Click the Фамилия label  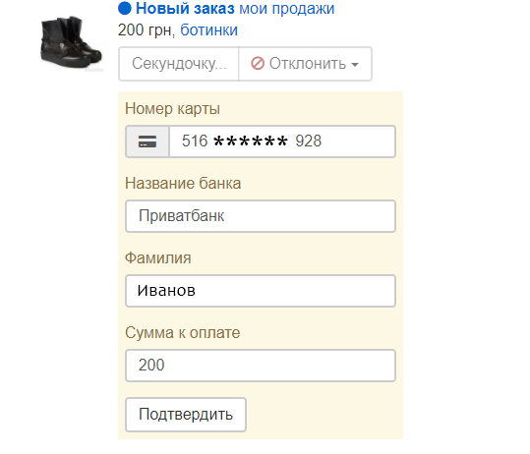tap(158, 258)
